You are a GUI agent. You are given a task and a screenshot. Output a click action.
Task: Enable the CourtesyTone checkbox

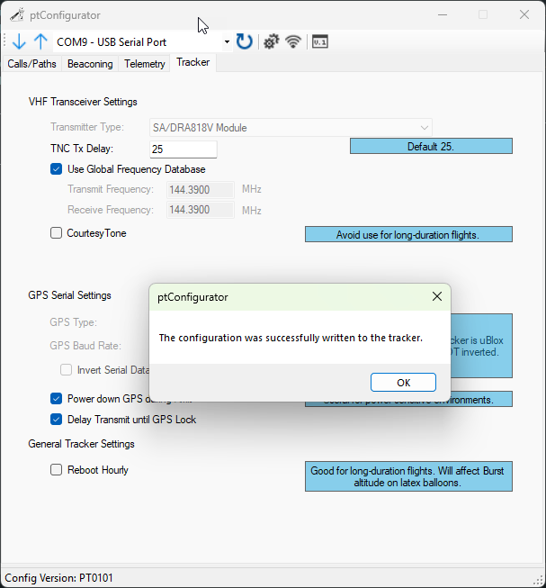click(x=57, y=233)
